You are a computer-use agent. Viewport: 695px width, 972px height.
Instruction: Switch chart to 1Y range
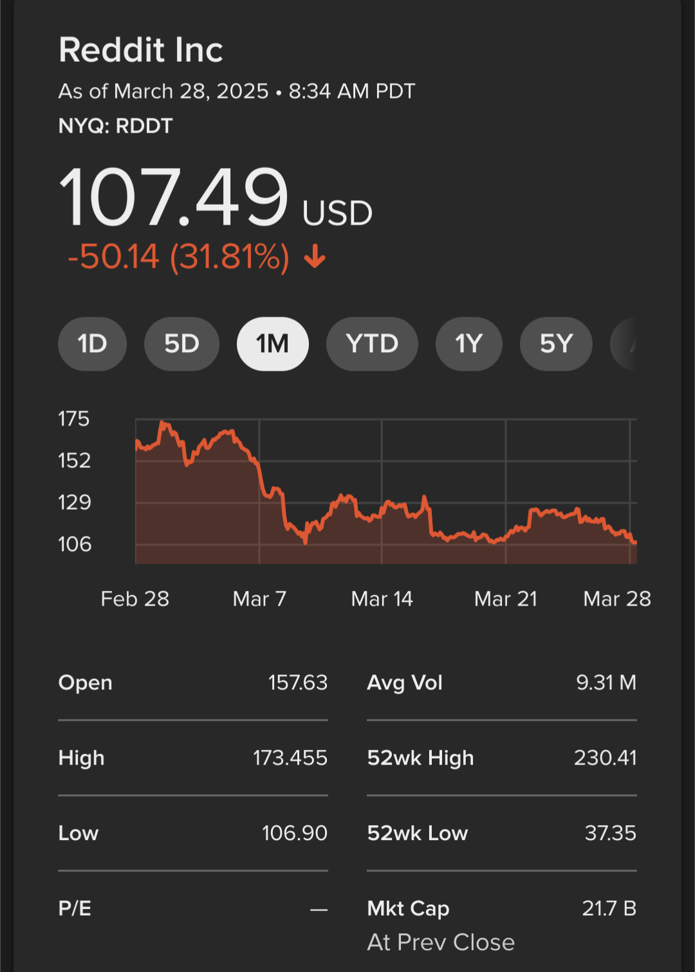point(468,344)
